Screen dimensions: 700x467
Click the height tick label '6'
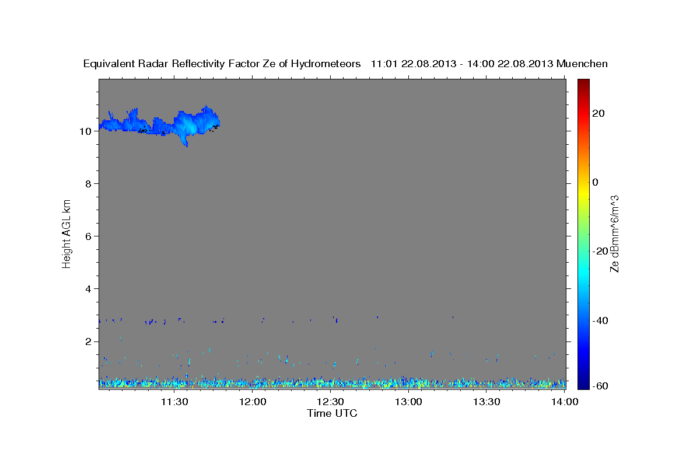click(x=88, y=236)
